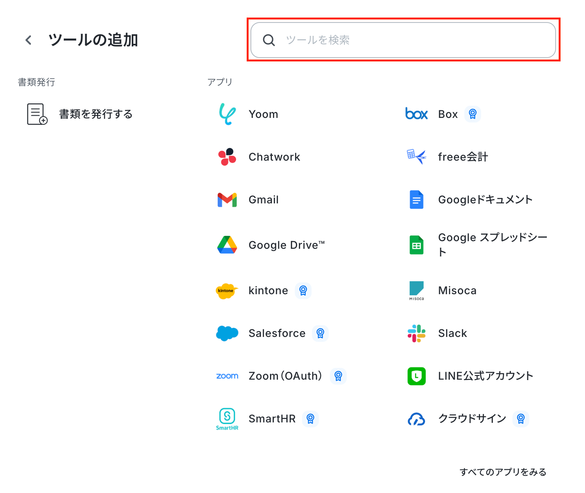Select Googleドキュメント app name
585x493 pixels.
(485, 200)
